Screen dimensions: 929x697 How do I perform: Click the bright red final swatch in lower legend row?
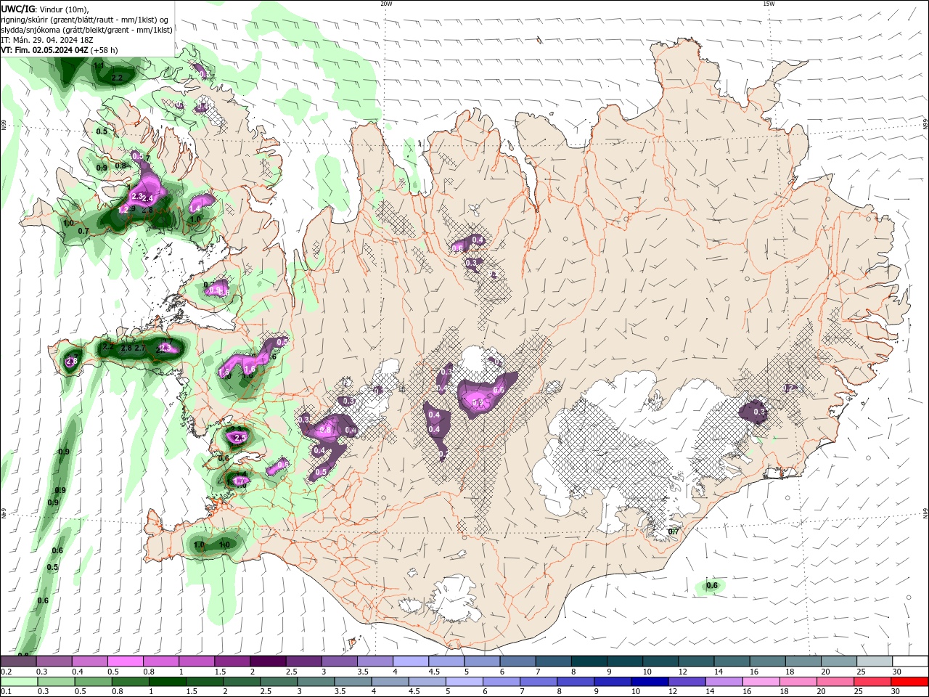tap(909, 682)
